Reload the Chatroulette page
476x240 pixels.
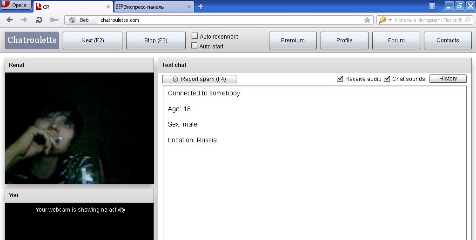click(x=39, y=20)
